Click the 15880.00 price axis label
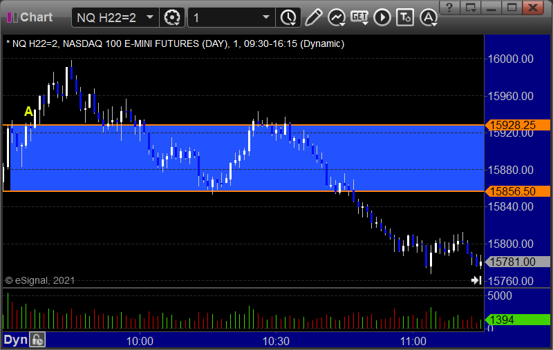The height and width of the screenshot is (350, 553). point(510,170)
